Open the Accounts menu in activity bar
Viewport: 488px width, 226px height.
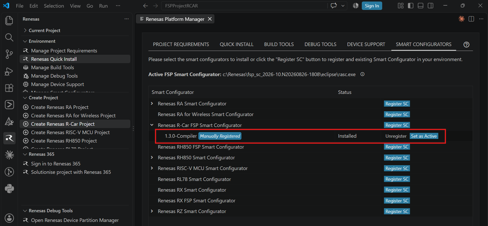pos(9,218)
